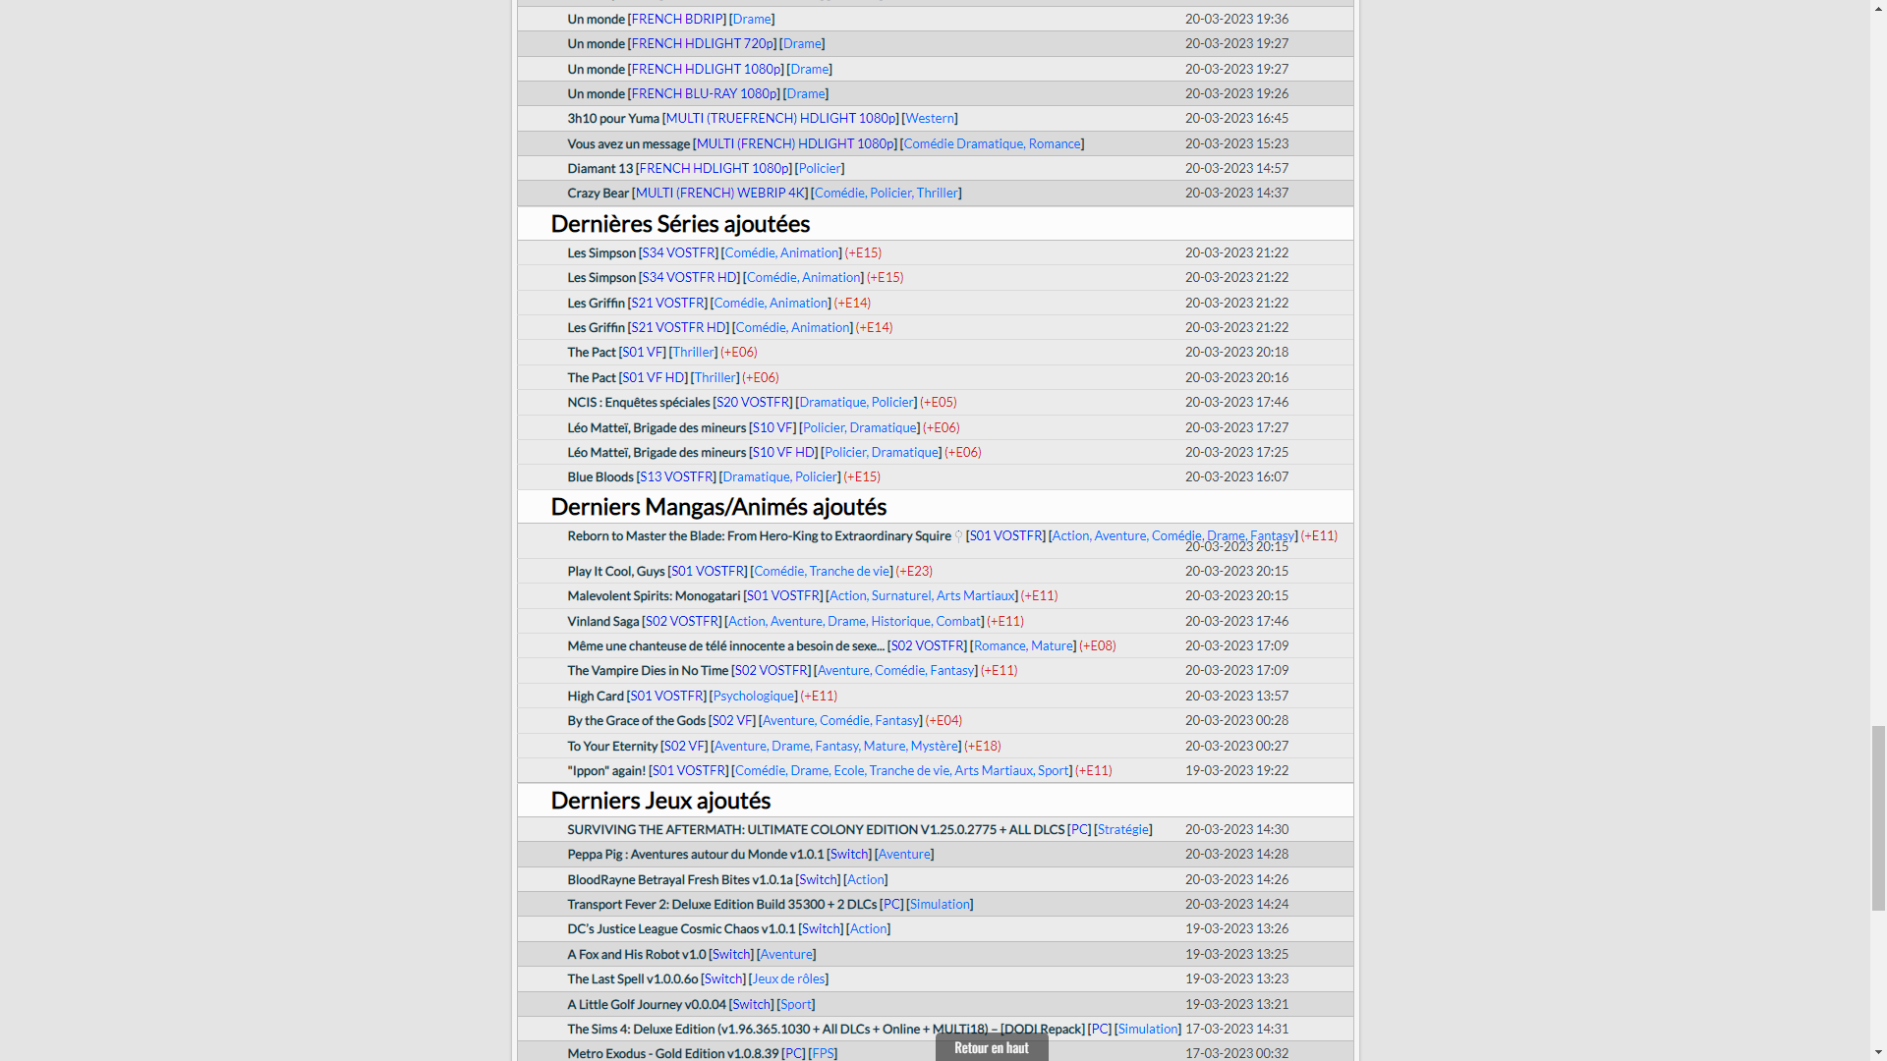Open Surviving the Aftermath Ultimate Colony Edition
The height and width of the screenshot is (1061, 1887).
click(x=816, y=829)
